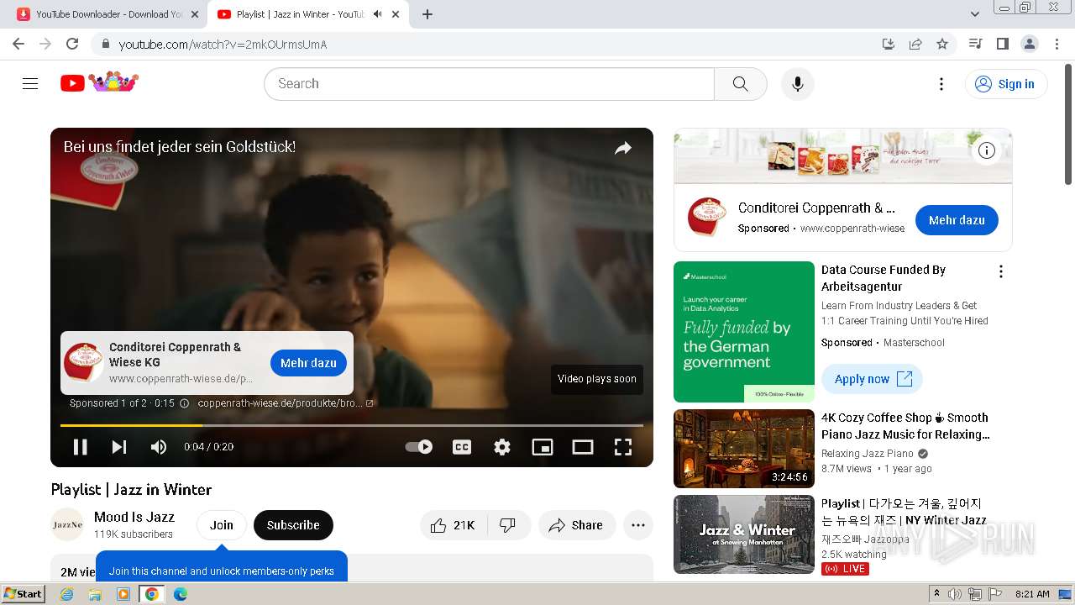Pause the video player
This screenshot has height=605, width=1075.
click(81, 447)
